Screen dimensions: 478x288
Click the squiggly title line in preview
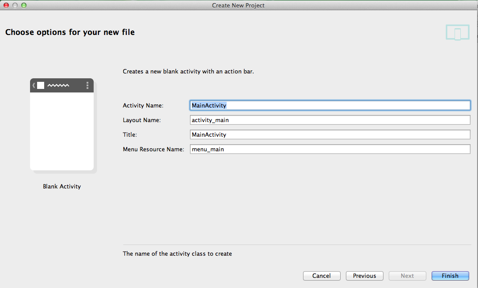(58, 85)
